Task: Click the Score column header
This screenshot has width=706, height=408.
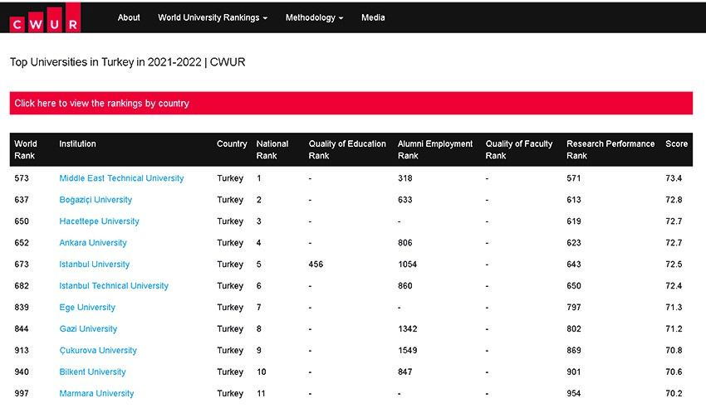Action: click(x=676, y=143)
